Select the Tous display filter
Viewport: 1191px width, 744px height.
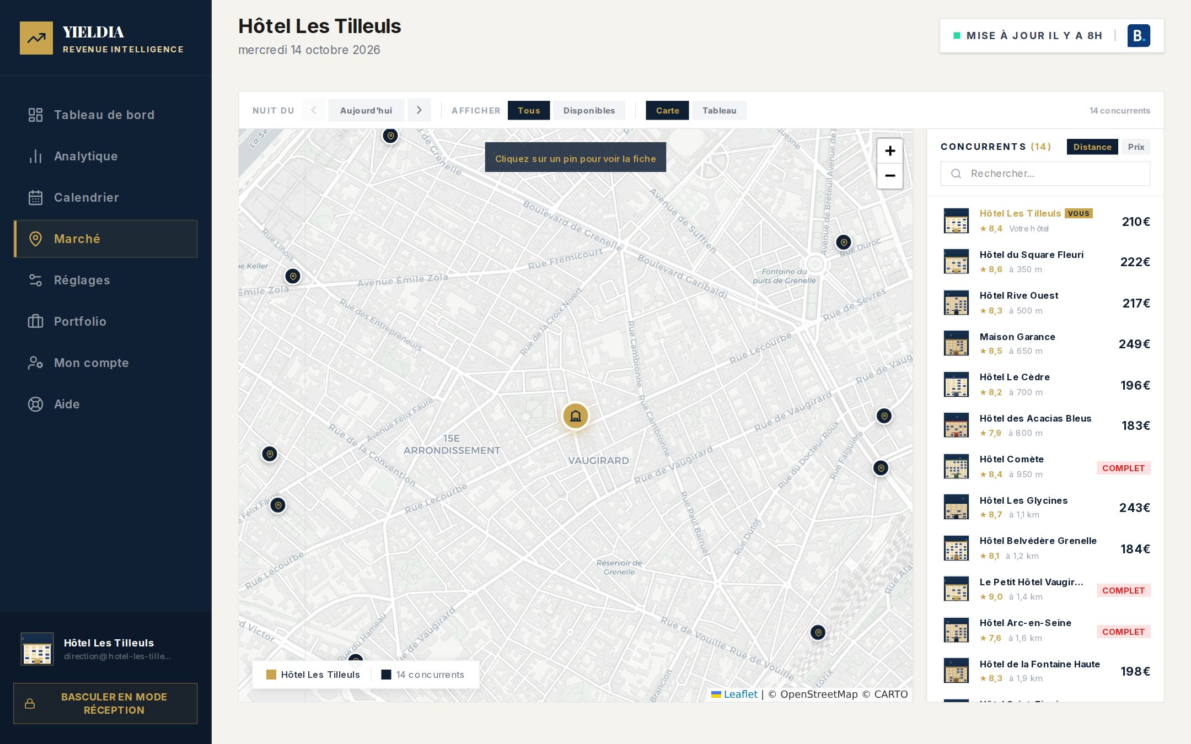529,110
